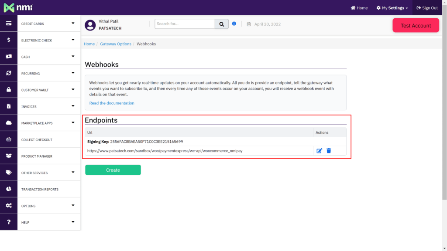Click the Gateway Options breadcrumb link

tap(116, 44)
